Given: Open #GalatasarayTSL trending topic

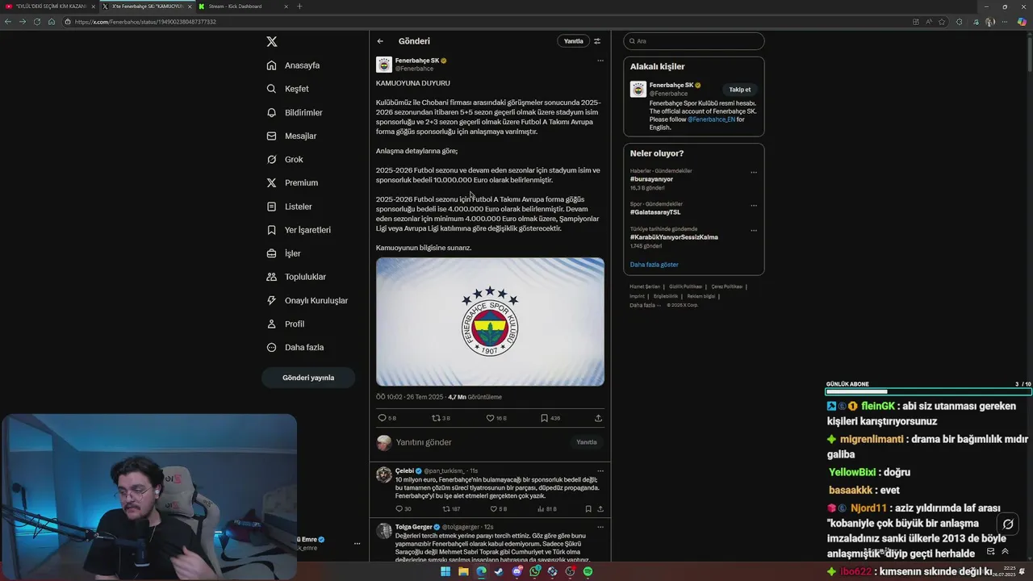Looking at the screenshot, I should tap(655, 212).
